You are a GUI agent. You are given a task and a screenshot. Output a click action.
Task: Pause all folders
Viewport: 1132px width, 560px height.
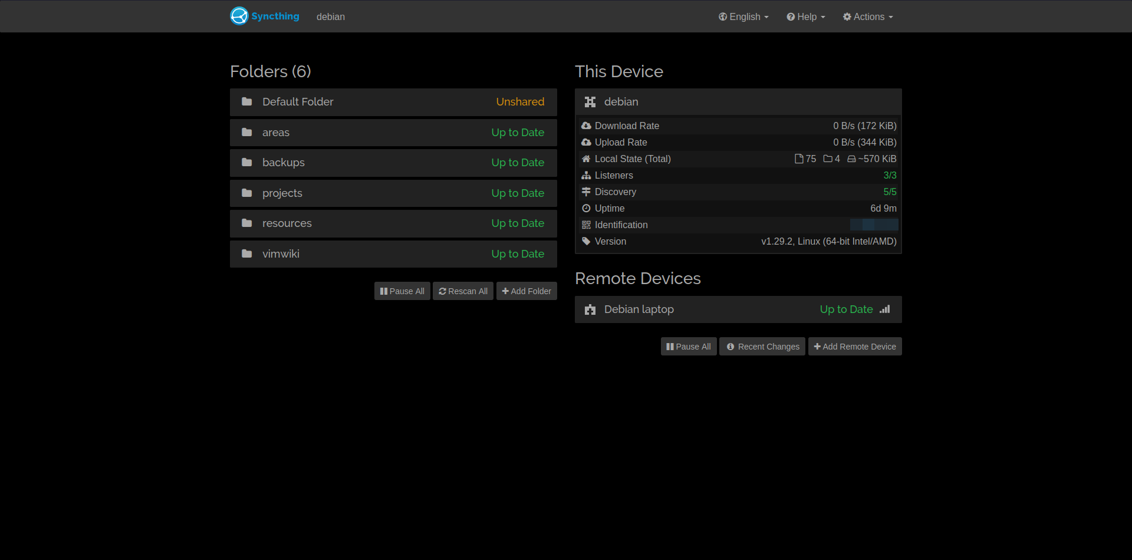coord(402,291)
